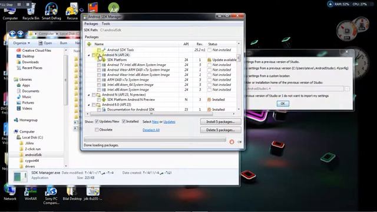The height and width of the screenshot is (212, 377).
Task: Open Packages menu
Action: 91,24
